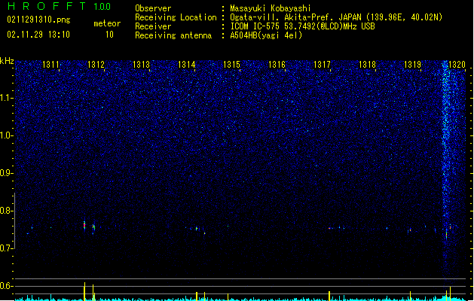Click the Receiving antenna label
The width and height of the screenshot is (474, 301).
[173, 35]
